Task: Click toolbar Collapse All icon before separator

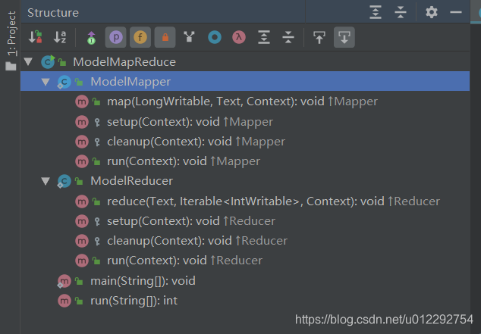Action: pyautogui.click(x=288, y=37)
